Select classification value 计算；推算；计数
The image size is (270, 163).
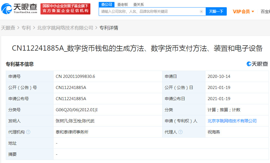pos(224,110)
